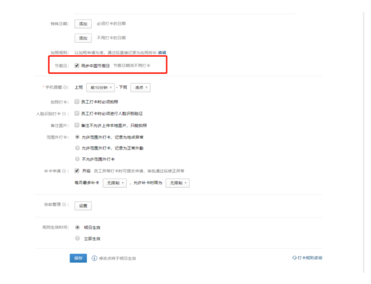This screenshot has width=371, height=284.
Task: Click 设置 button for 协助管理
Action: tap(83, 206)
